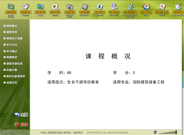Select 课程设计思路 in the sidebar
Image resolution: width=184 pixels, height=135 pixels.
tap(13, 38)
